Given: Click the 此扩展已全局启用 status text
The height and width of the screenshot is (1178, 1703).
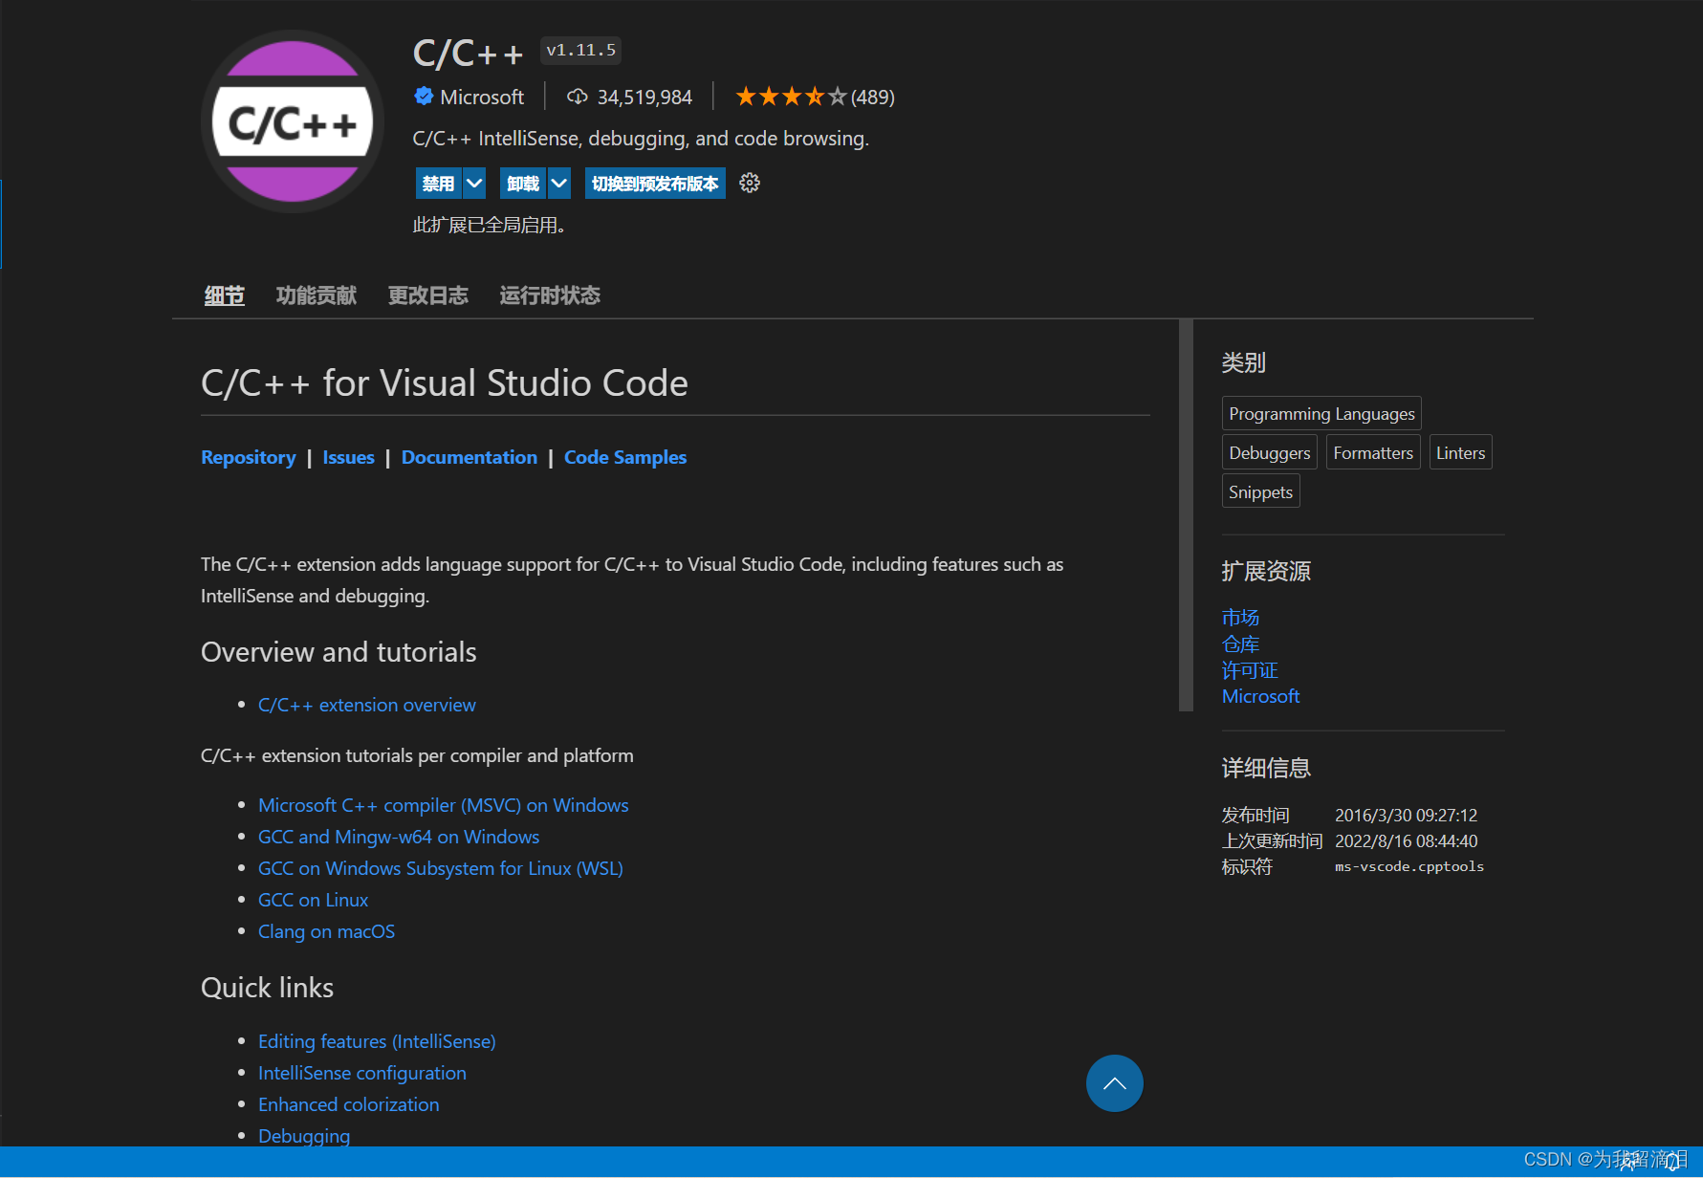Looking at the screenshot, I should 490,225.
